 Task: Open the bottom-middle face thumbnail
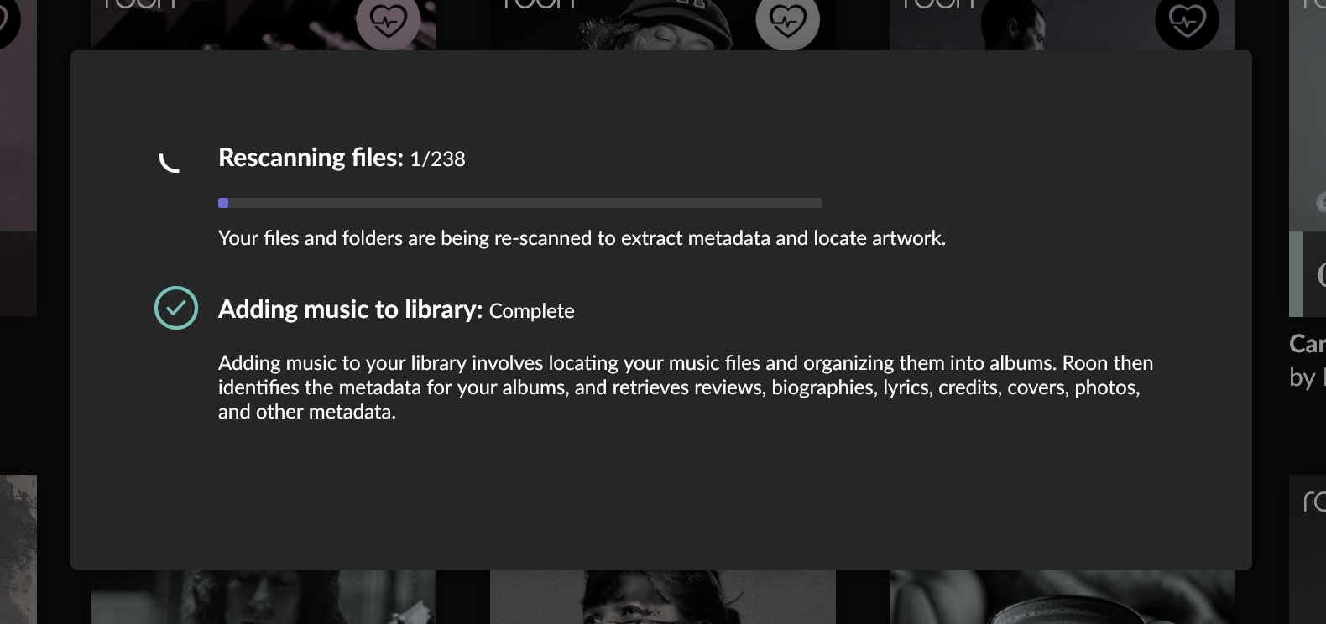(663, 597)
